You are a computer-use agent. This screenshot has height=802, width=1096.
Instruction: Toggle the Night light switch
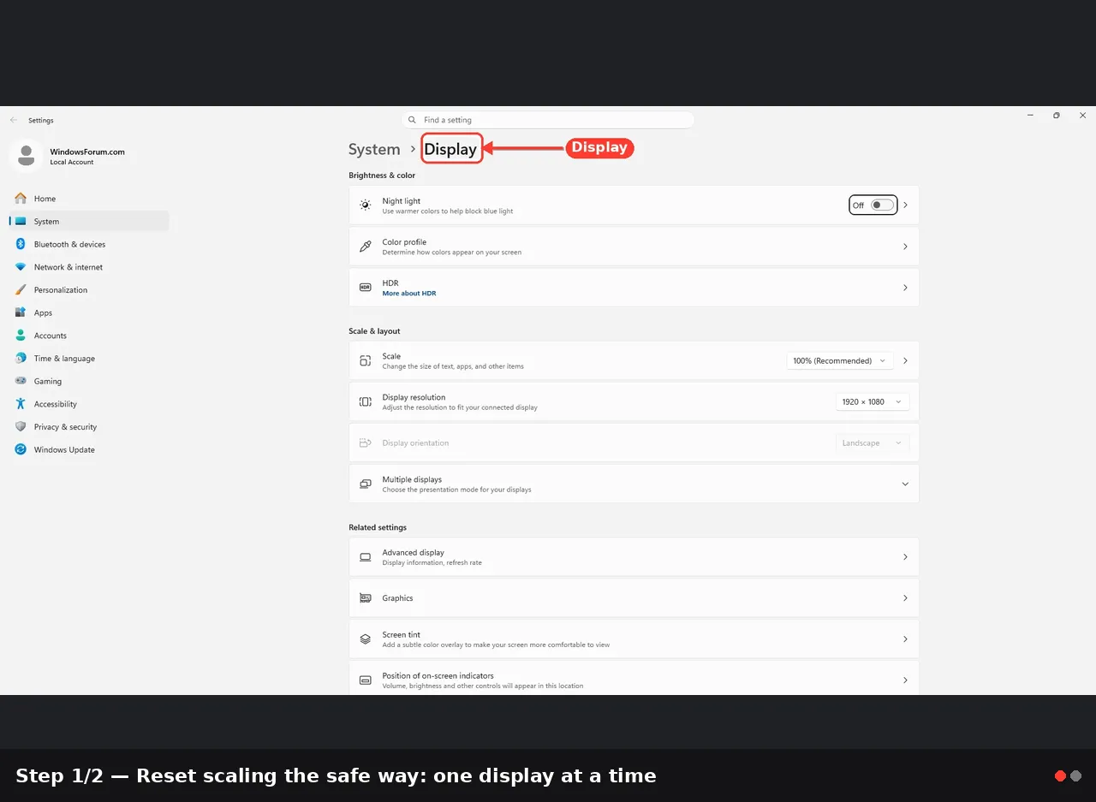point(882,205)
